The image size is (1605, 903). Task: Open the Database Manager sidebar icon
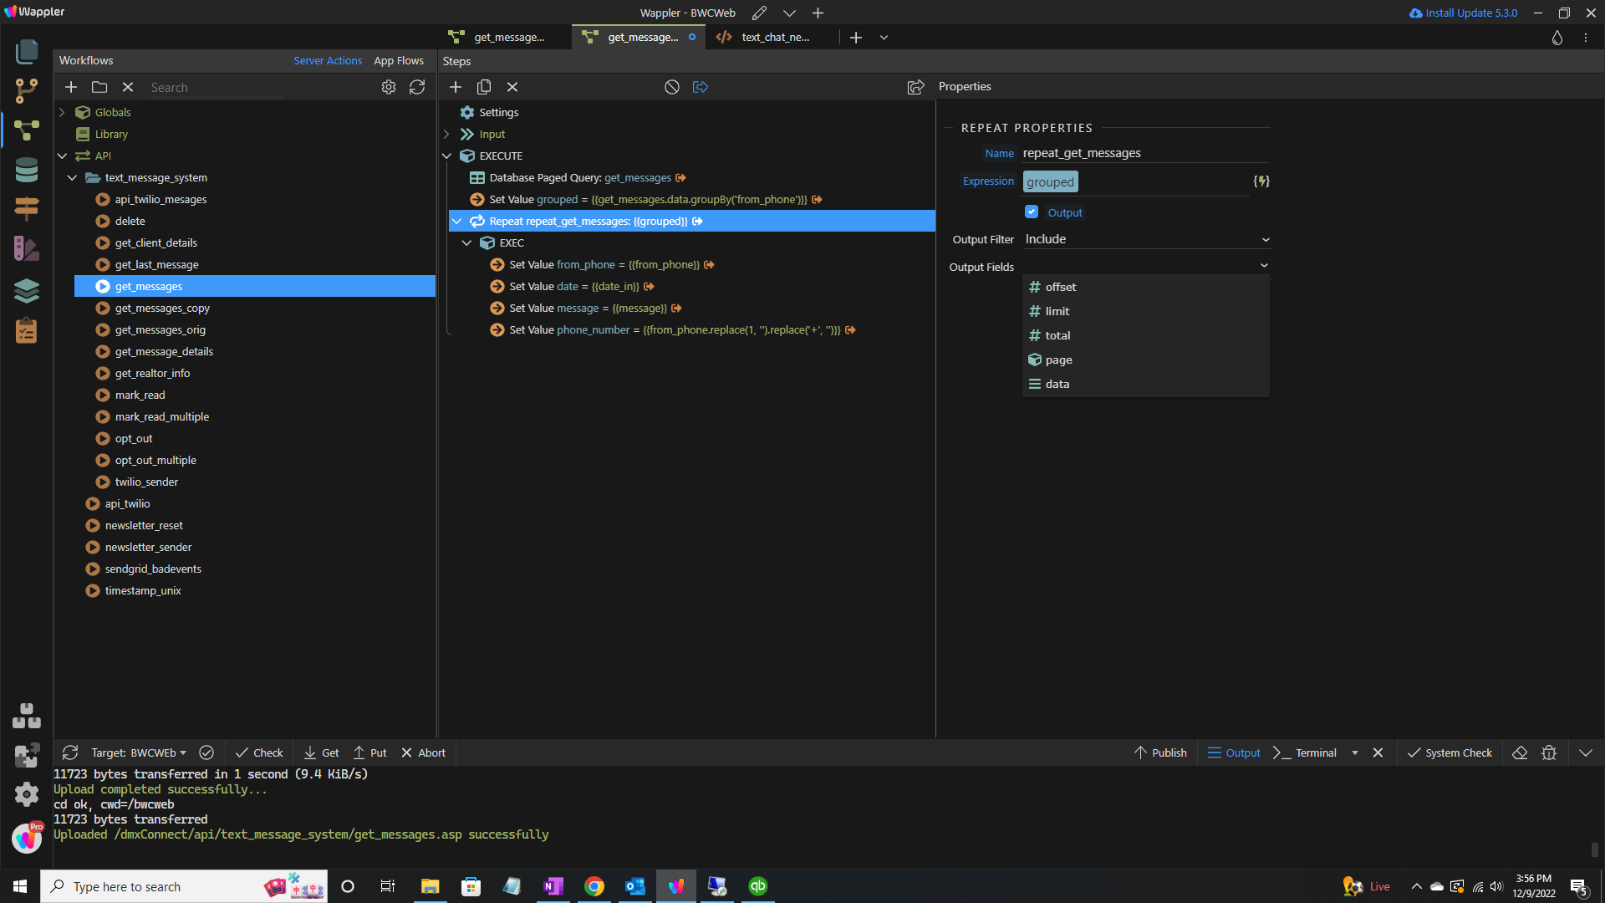click(x=27, y=170)
